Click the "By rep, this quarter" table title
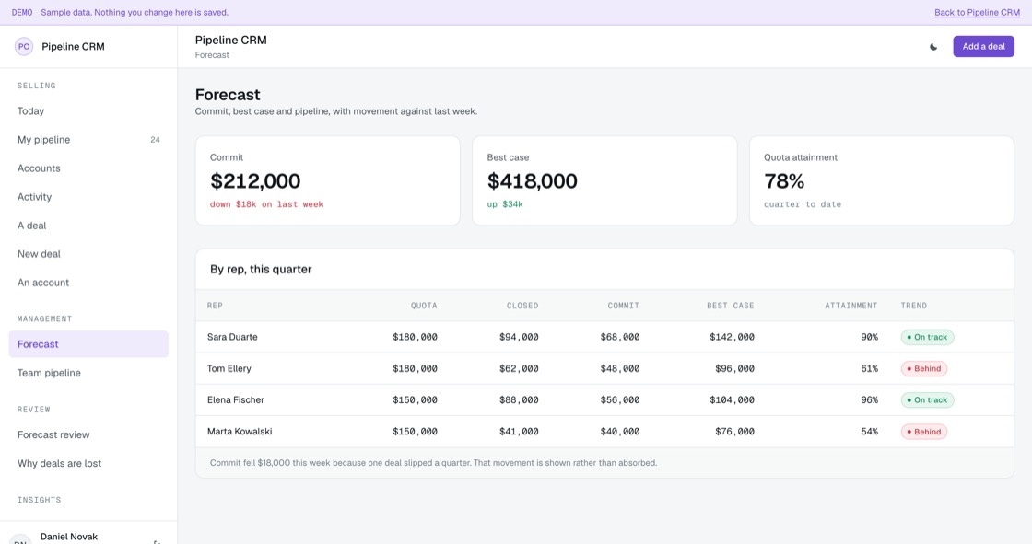The image size is (1032, 544). click(261, 269)
